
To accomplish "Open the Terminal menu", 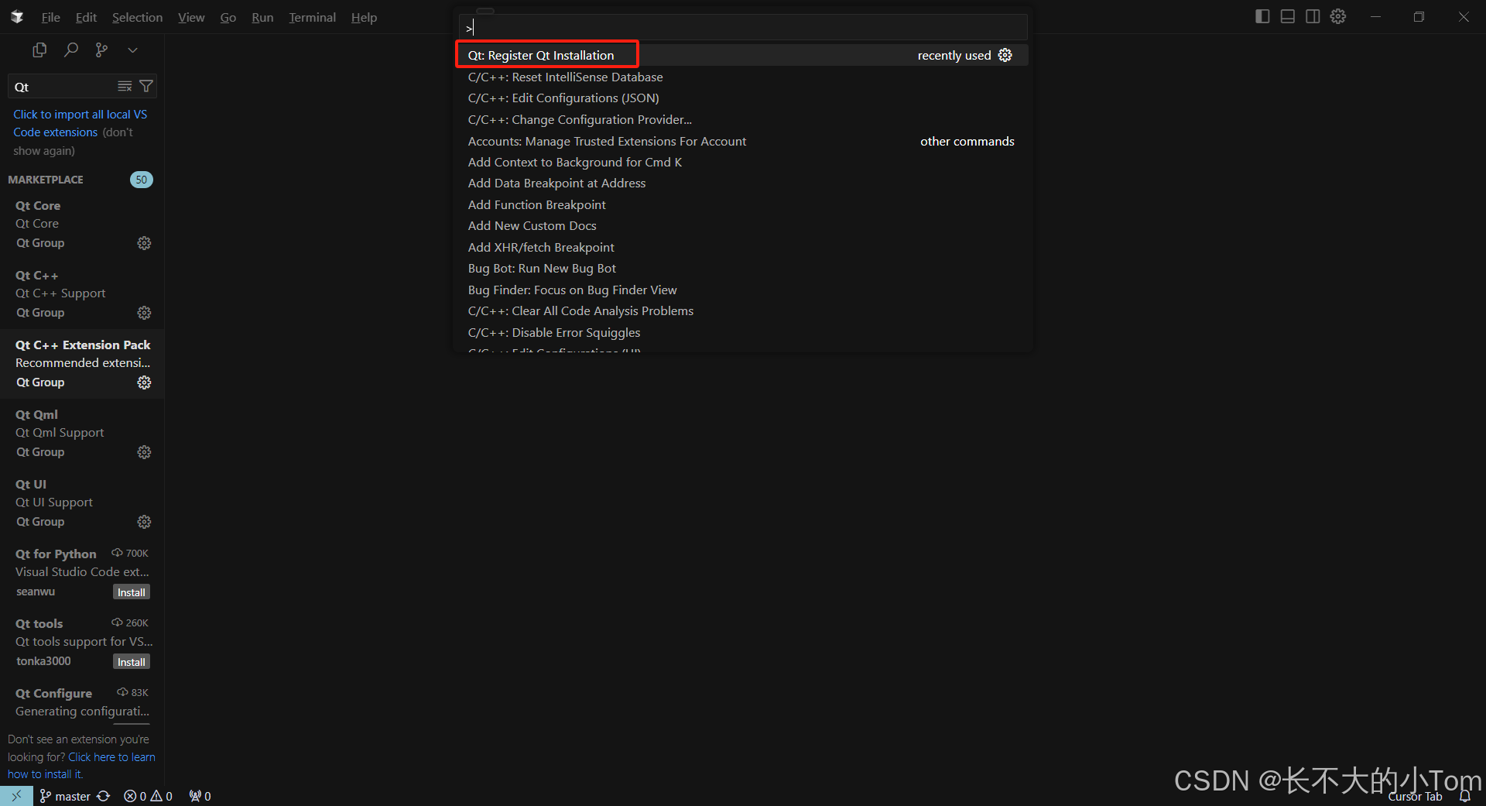I will 312,17.
